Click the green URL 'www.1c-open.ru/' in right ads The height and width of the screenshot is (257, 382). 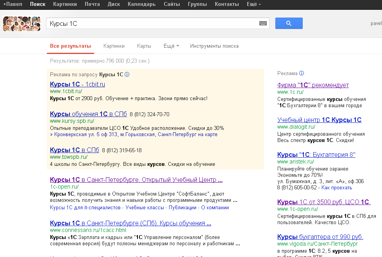coord(298,209)
